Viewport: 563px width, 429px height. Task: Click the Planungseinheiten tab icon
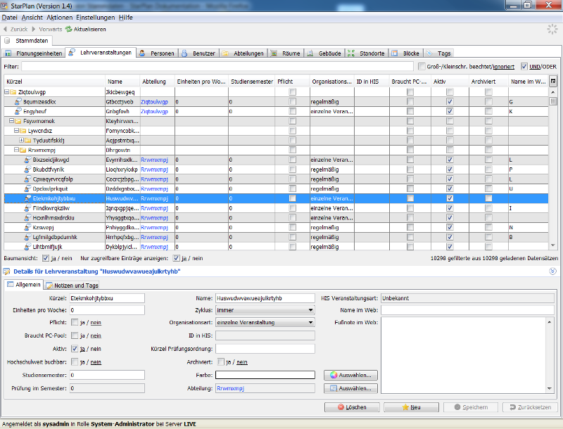[8, 53]
